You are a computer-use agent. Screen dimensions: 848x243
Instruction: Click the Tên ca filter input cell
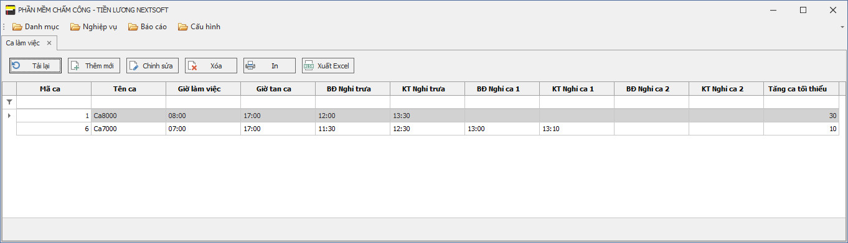[x=128, y=102]
